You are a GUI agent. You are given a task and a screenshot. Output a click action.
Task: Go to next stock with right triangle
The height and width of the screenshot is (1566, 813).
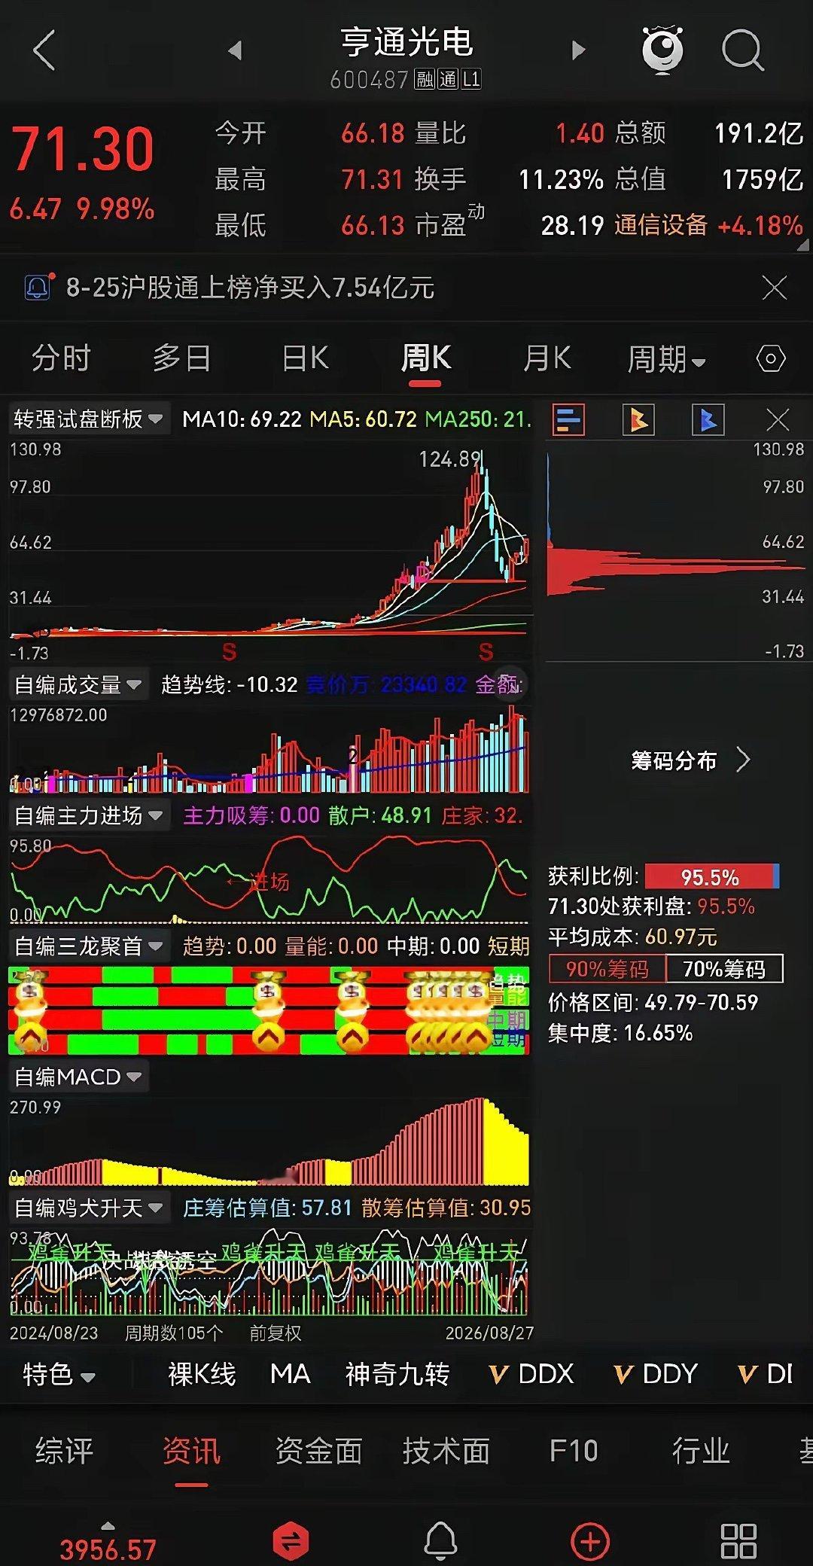coord(578,50)
